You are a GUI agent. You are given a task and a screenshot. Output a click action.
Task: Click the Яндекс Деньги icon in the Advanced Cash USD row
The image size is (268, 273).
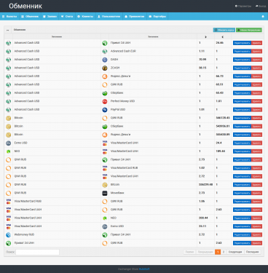point(105,76)
